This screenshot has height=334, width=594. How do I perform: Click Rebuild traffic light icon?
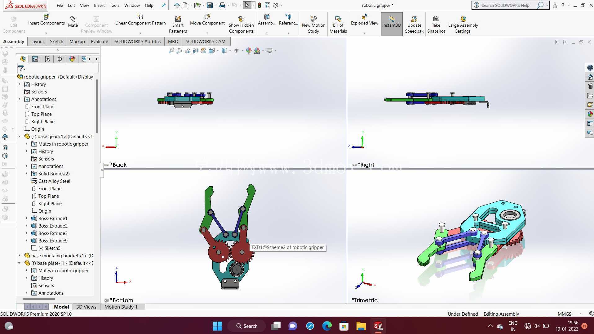pos(259,5)
